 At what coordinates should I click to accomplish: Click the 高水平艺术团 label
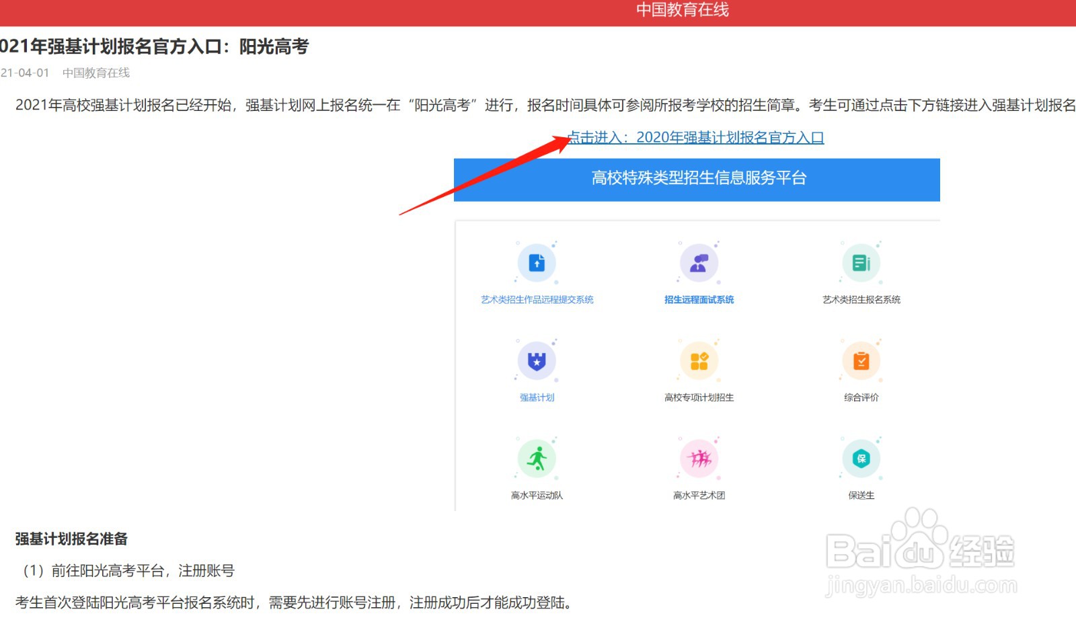pos(699,496)
